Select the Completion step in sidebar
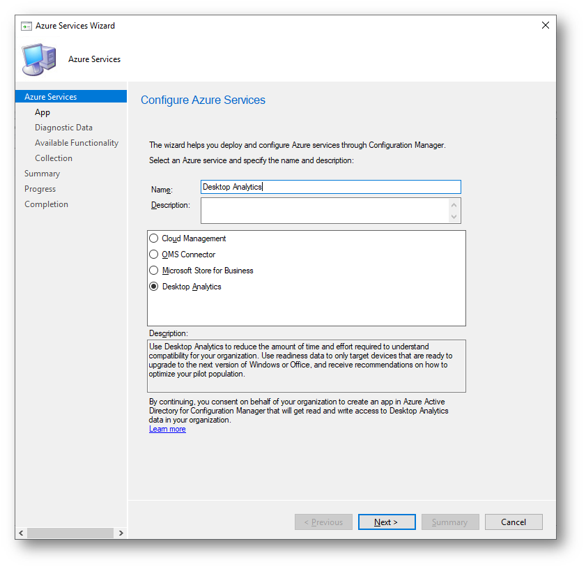 coord(47,204)
